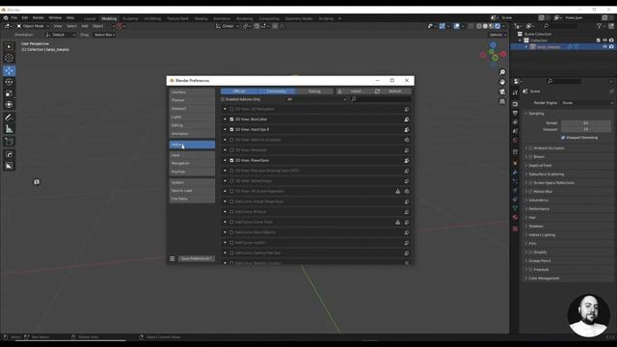Toggle camera view icon in viewport
Image resolution: width=617 pixels, height=347 pixels.
click(x=502, y=92)
